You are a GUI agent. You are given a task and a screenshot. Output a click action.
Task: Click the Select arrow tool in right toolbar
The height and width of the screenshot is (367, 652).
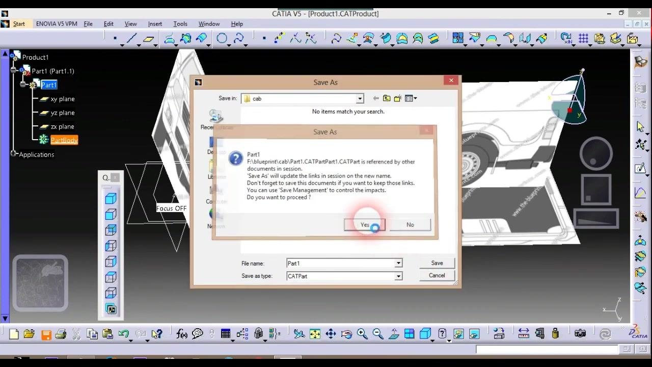[641, 126]
